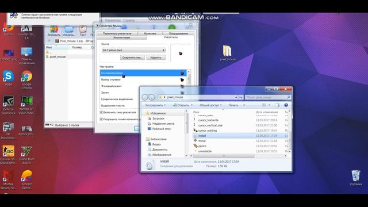Select the HP Photosmart desktop icon
Screen dimensions: 368x207
pos(8,131)
